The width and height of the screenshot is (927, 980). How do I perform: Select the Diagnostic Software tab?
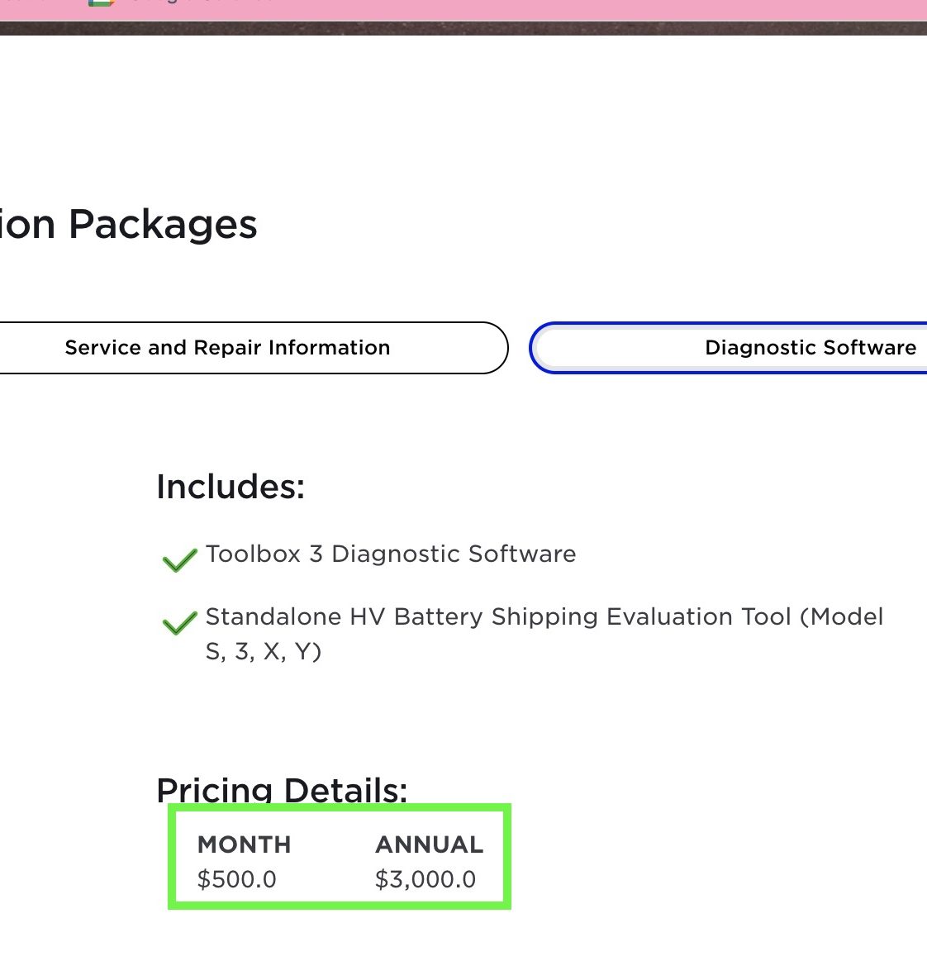[x=728, y=348]
